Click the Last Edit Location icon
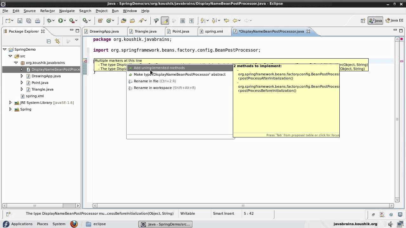 click(x=226, y=21)
